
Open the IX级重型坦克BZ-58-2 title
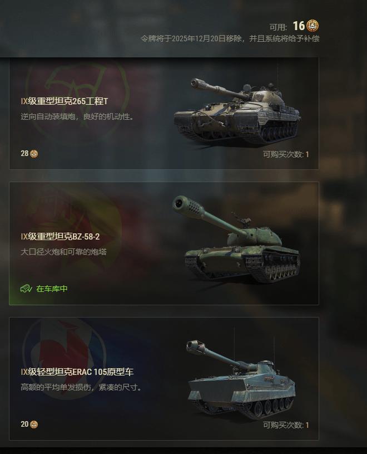tap(60, 237)
